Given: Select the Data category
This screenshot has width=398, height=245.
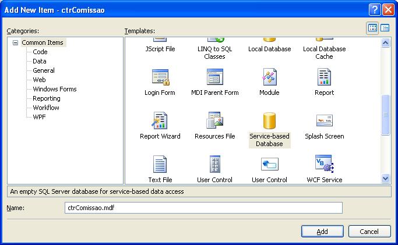Looking at the screenshot, I should (40, 61).
